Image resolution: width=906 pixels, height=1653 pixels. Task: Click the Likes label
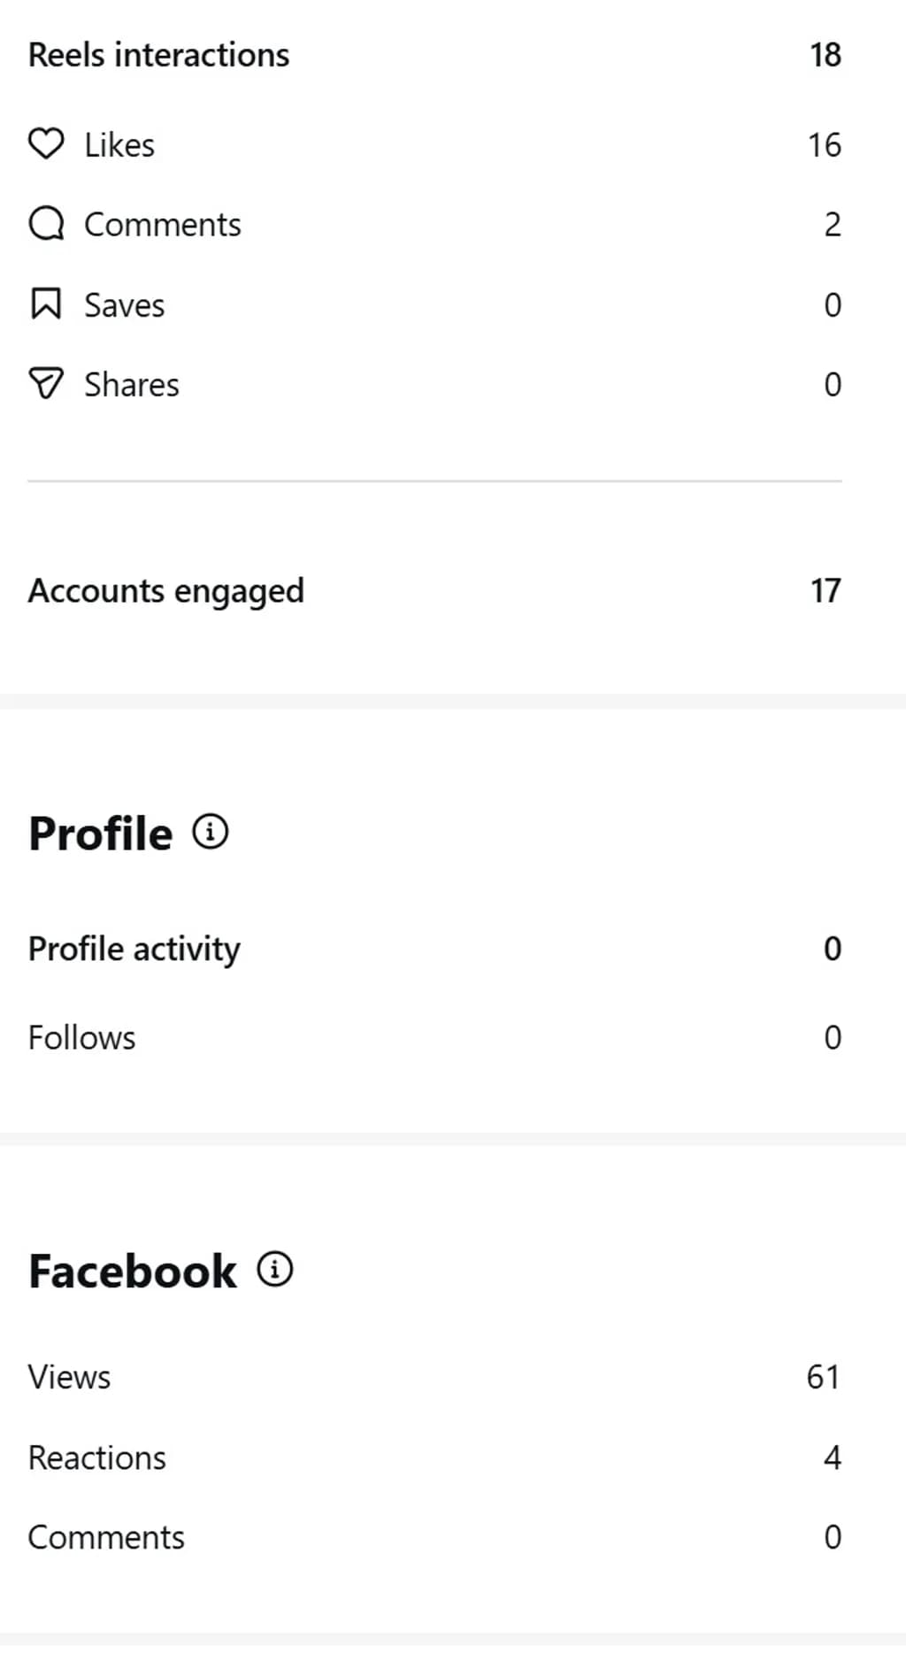[119, 145]
